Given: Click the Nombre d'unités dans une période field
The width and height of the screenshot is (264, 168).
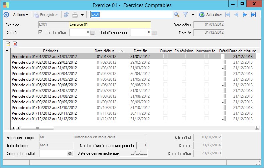Looking at the screenshot, I should [x=142, y=145].
